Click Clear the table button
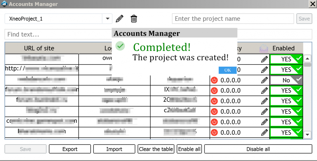Image resolution: width=317 pixels, height=161 pixels. pos(156,149)
